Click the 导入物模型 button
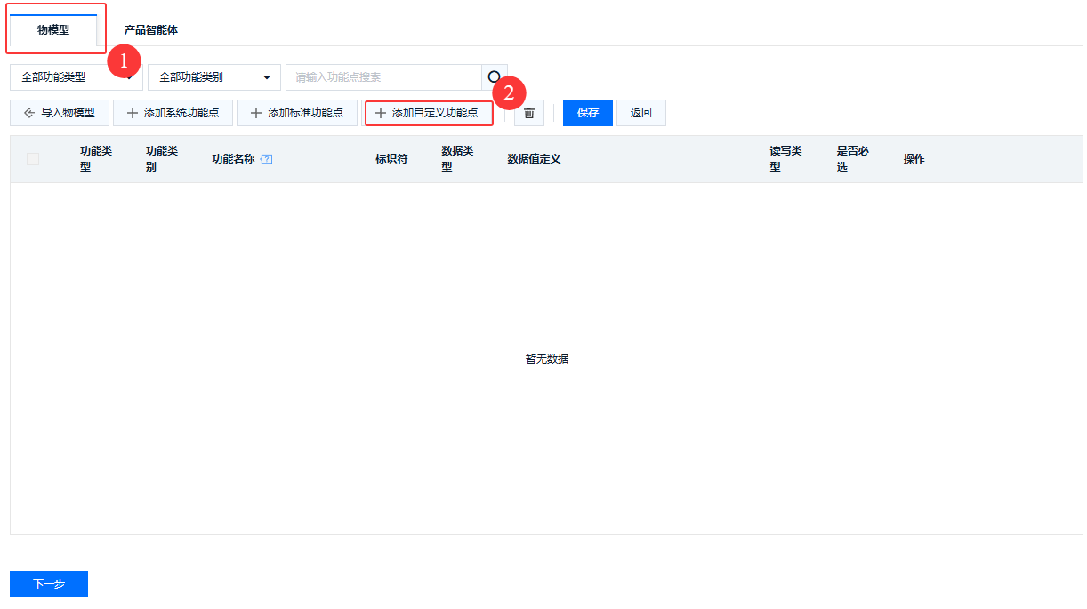This screenshot has width=1087, height=609. coord(59,113)
